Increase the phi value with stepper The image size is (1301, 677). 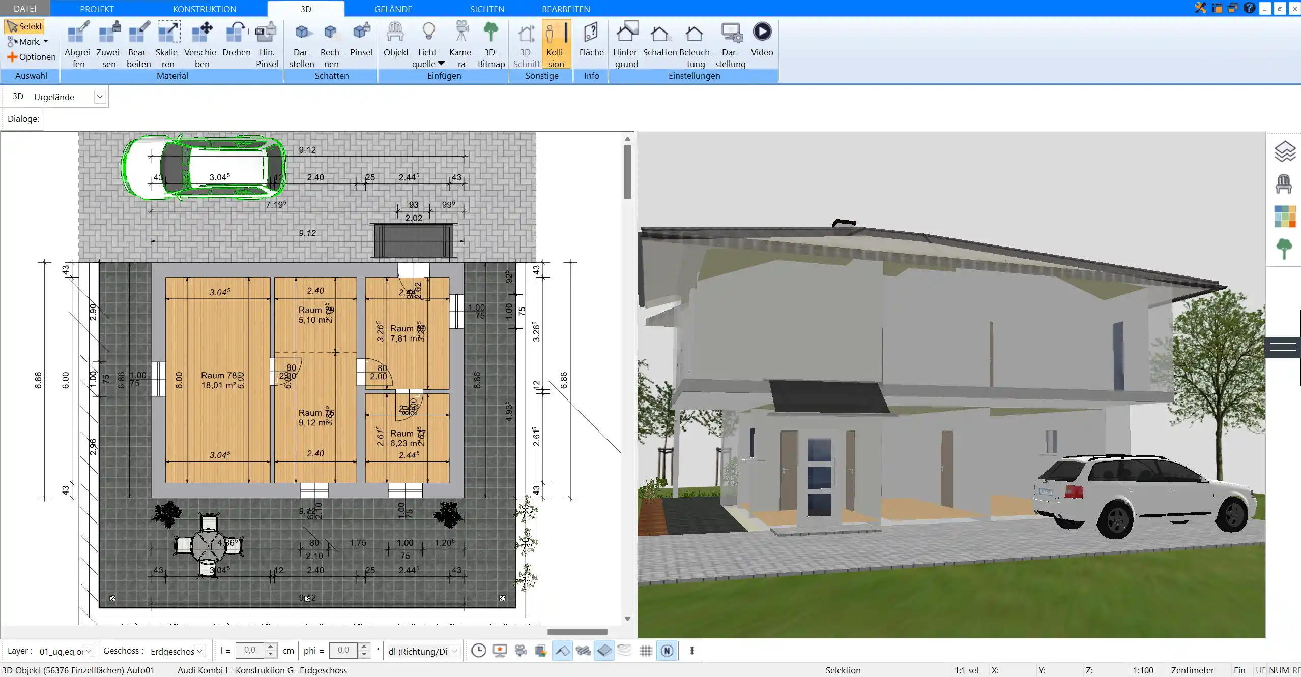[x=364, y=647]
